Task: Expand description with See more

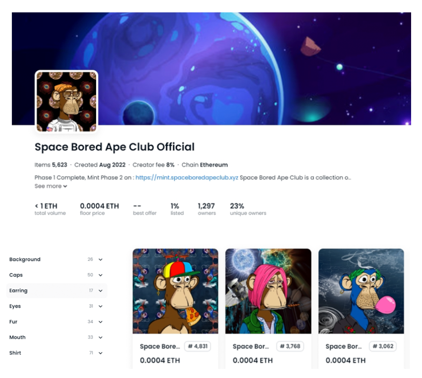Action: point(51,186)
